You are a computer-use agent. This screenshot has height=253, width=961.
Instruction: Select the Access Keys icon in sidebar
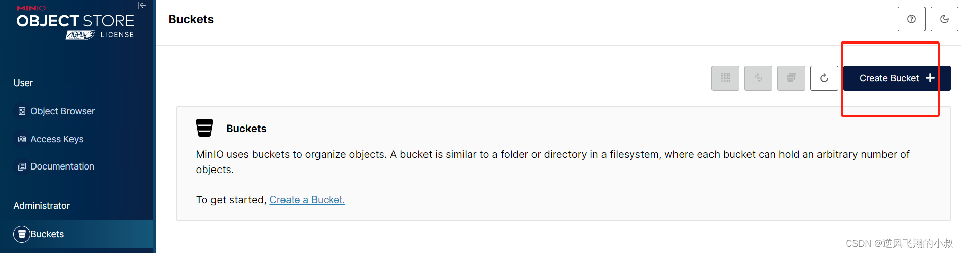point(22,139)
